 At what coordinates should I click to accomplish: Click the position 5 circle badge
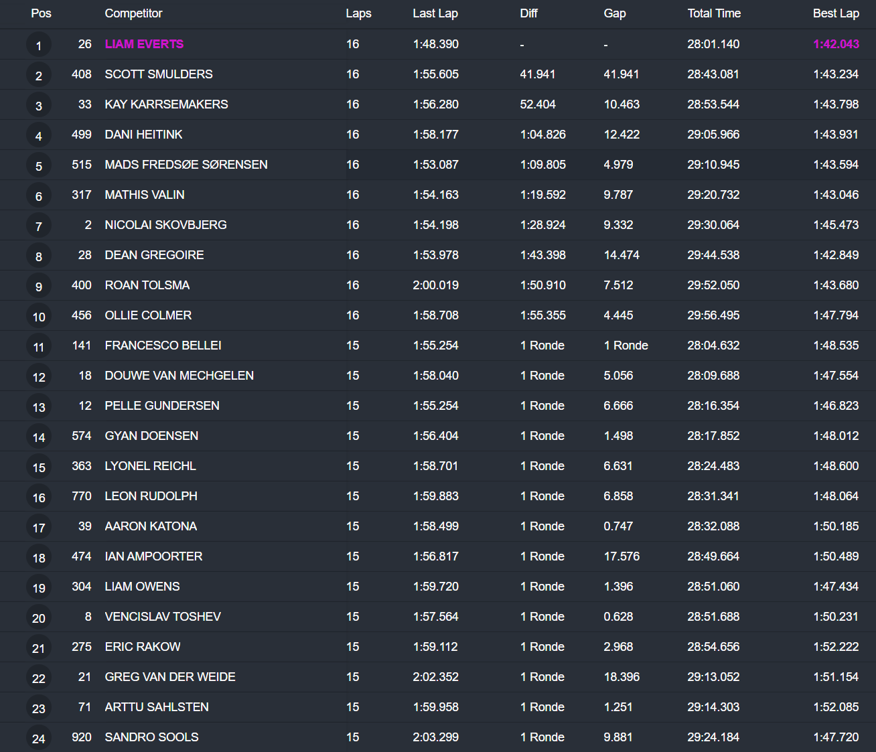pos(39,166)
